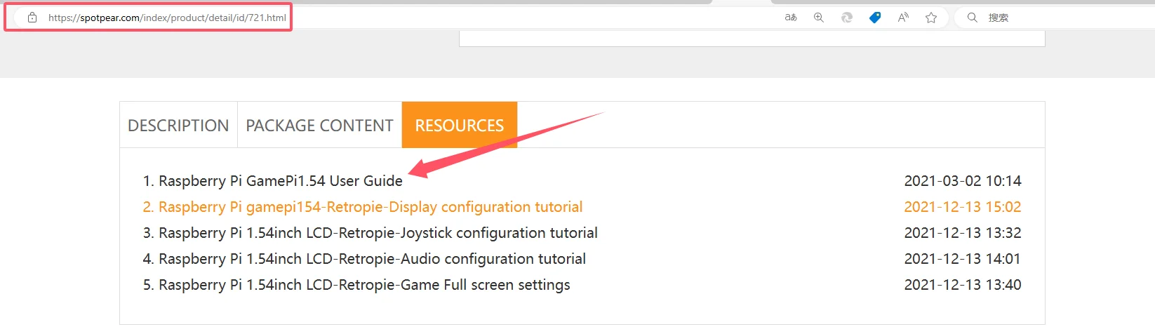Open the blue shopping price tag icon
This screenshot has height=334, width=1155.
(x=875, y=18)
